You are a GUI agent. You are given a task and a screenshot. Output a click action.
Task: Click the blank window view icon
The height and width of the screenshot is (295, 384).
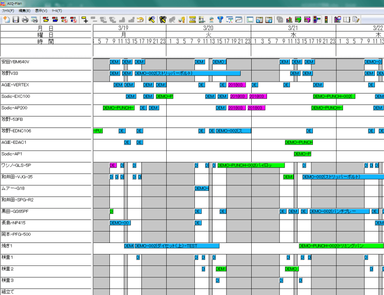[250, 20]
